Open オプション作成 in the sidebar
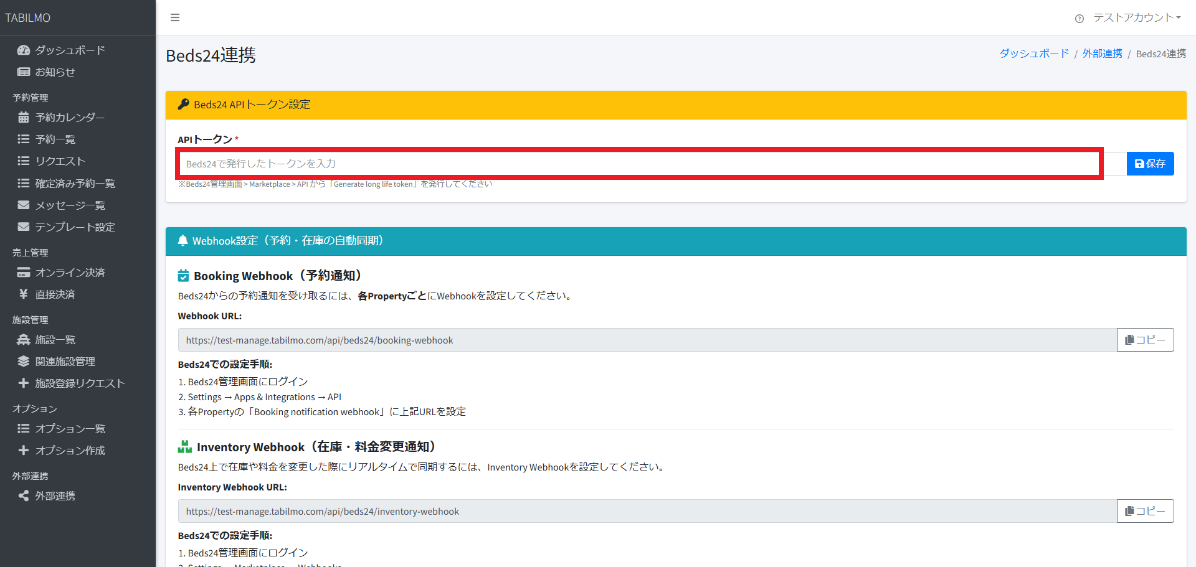Image resolution: width=1196 pixels, height=567 pixels. pyautogui.click(x=70, y=450)
